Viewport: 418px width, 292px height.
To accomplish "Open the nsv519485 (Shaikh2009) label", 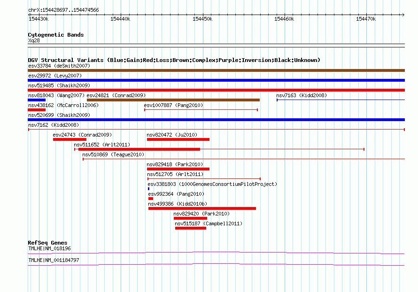I will click(59, 85).
